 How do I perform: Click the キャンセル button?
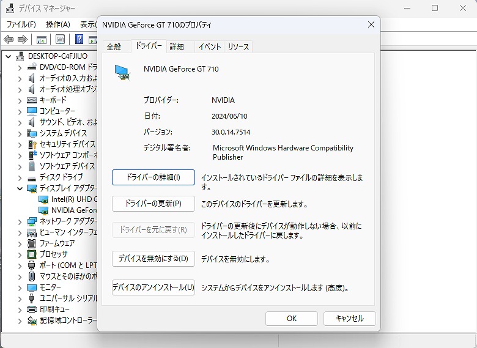click(349, 319)
